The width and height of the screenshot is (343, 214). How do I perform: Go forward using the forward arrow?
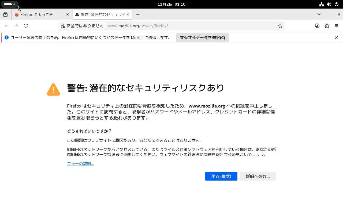click(16, 26)
